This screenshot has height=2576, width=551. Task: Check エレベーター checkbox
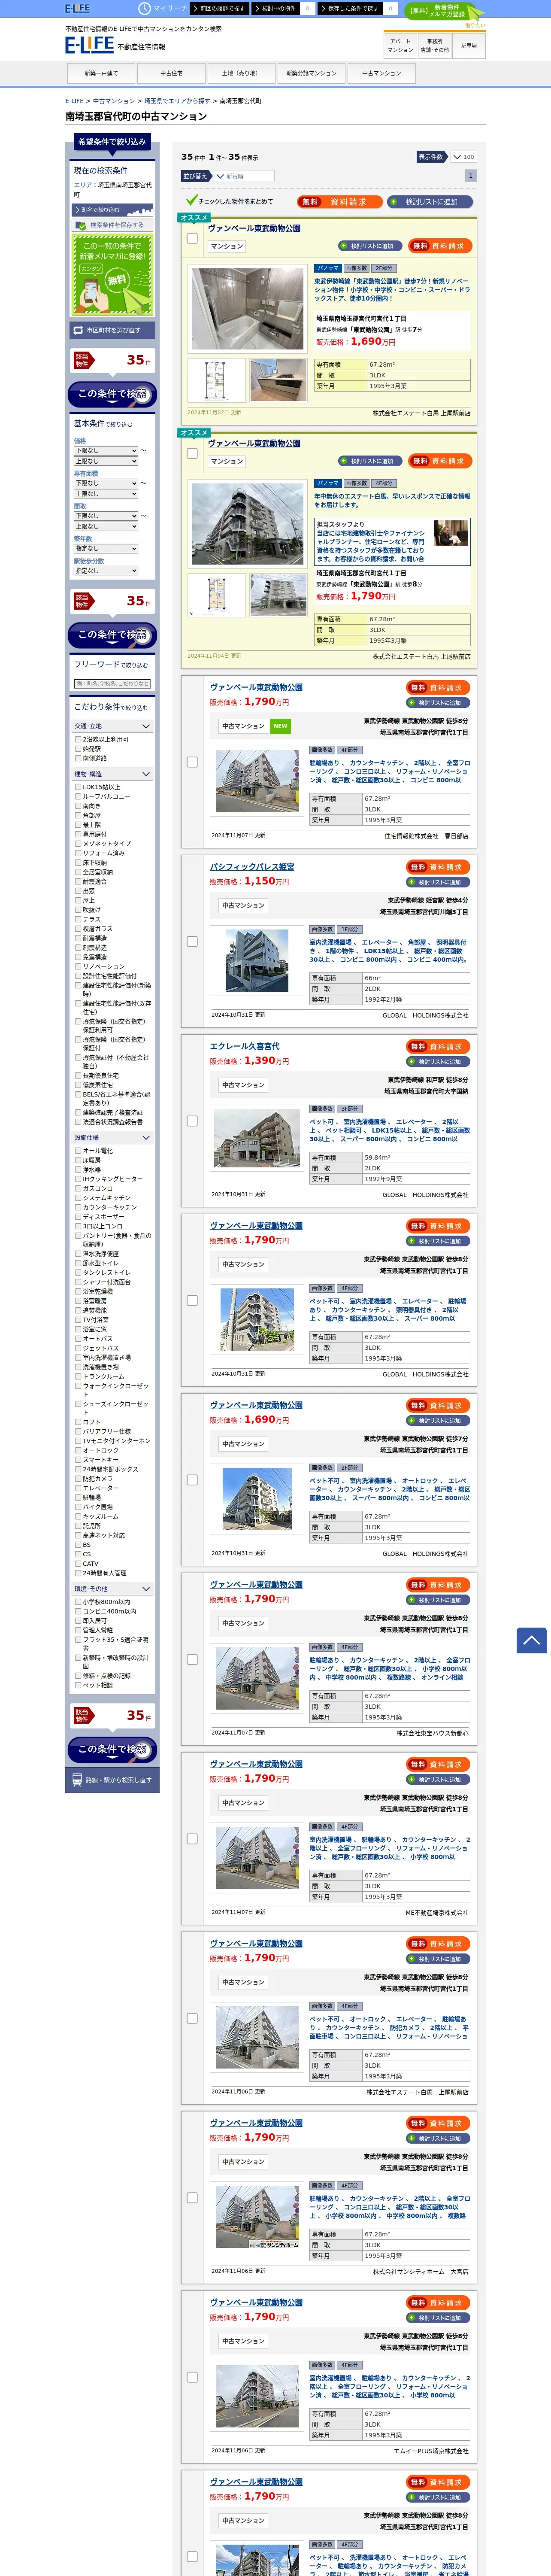click(78, 1488)
